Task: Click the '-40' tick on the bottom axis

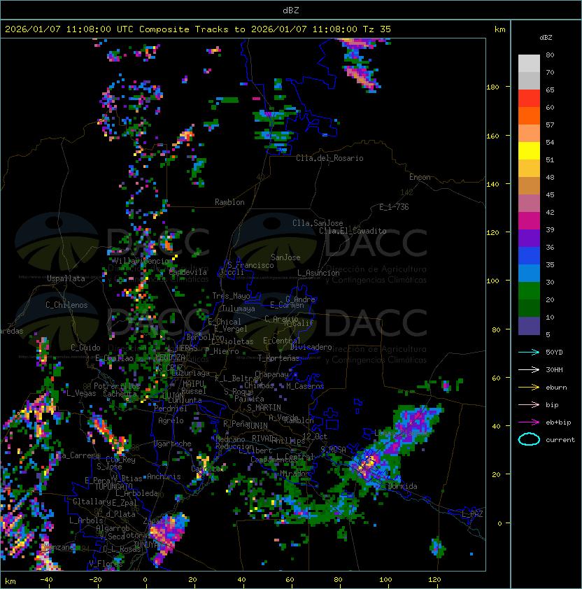Action: (x=46, y=580)
